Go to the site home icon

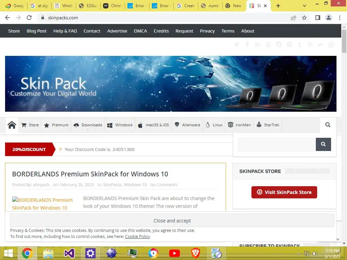(12, 125)
